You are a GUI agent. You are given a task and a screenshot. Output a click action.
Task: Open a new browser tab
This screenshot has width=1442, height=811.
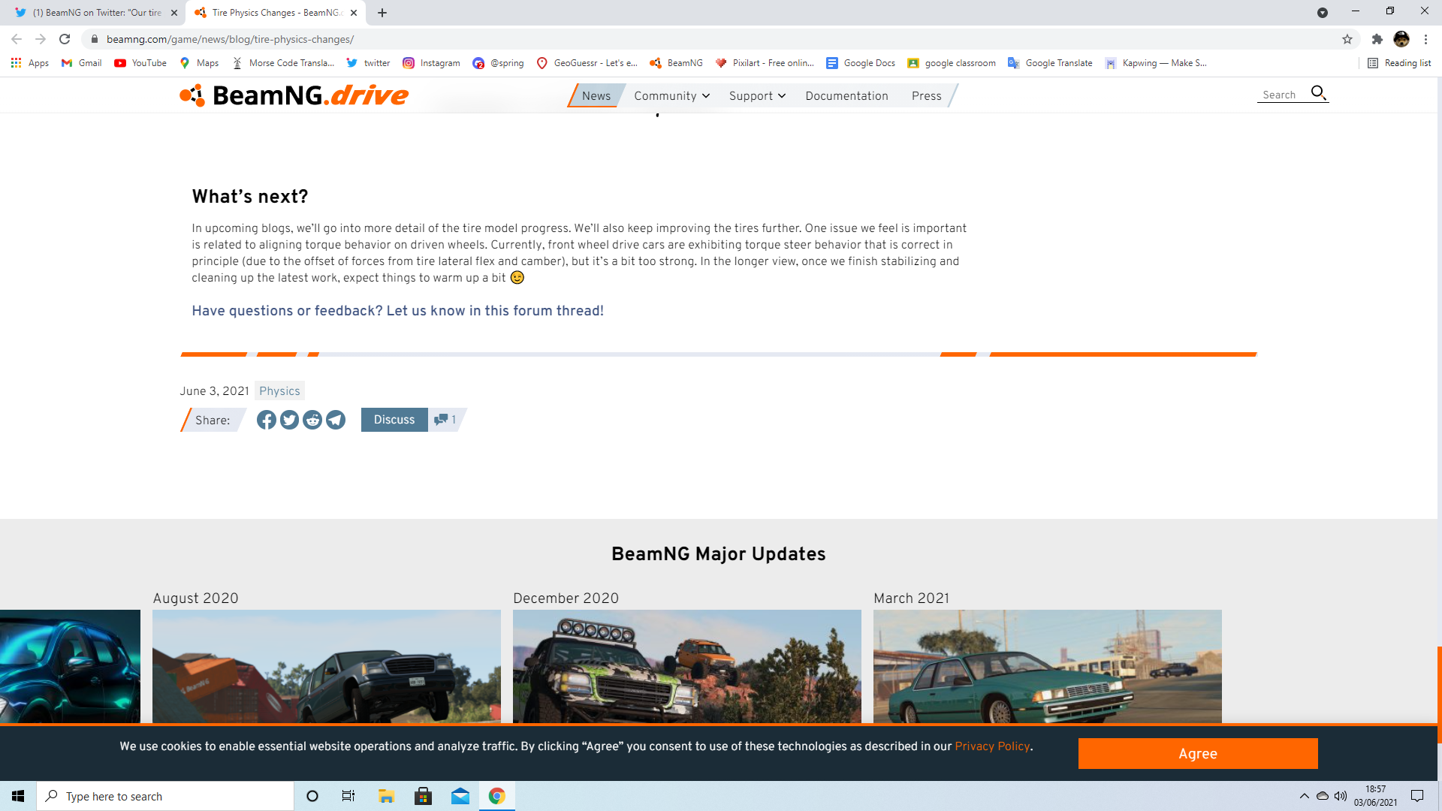click(x=382, y=13)
